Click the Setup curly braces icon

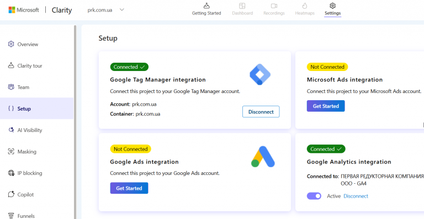[x=11, y=108]
